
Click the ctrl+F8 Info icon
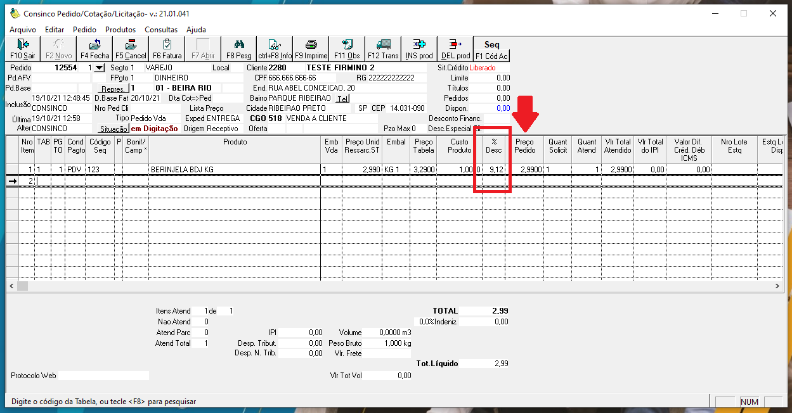(275, 44)
